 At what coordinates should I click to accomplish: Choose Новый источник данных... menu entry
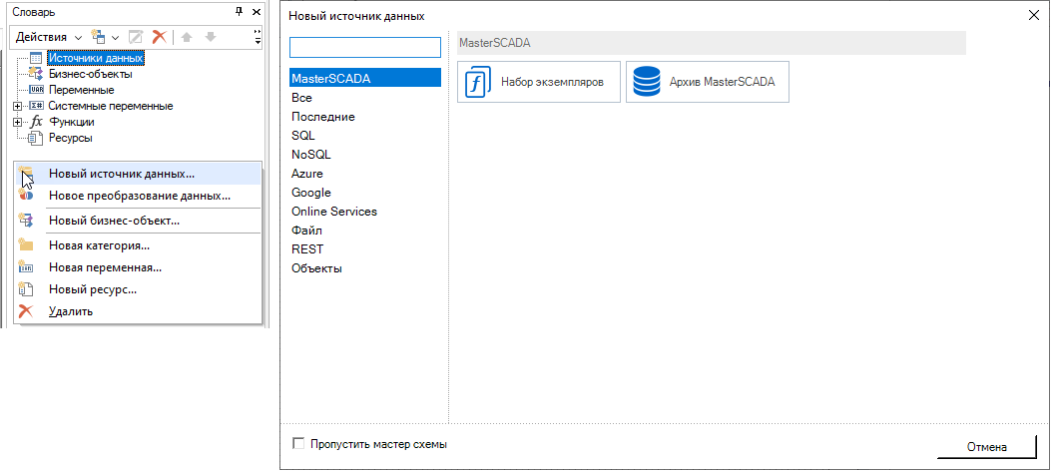click(x=138, y=174)
